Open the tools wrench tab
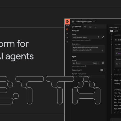The image size is (121, 121). [x=85, y=27]
